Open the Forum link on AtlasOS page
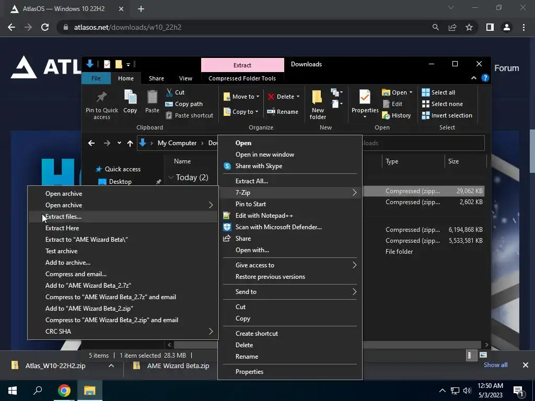The image size is (535, 401). [x=506, y=68]
